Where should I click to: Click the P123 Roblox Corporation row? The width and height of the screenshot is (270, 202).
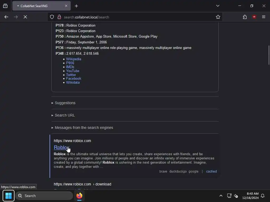[x=75, y=31]
